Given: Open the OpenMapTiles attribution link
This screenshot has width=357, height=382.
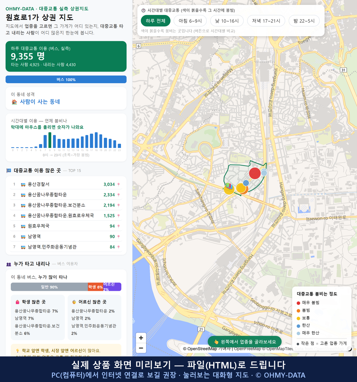Looking at the screenshot, I should (x=278, y=349).
